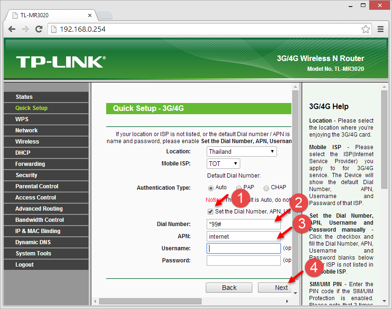Open Quick Setup in sidebar
The height and width of the screenshot is (309, 392).
pyautogui.click(x=46, y=108)
